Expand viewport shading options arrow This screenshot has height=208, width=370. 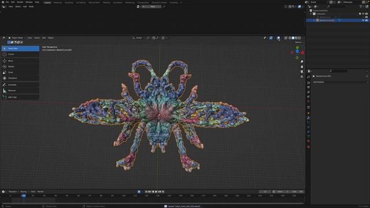click(x=302, y=38)
